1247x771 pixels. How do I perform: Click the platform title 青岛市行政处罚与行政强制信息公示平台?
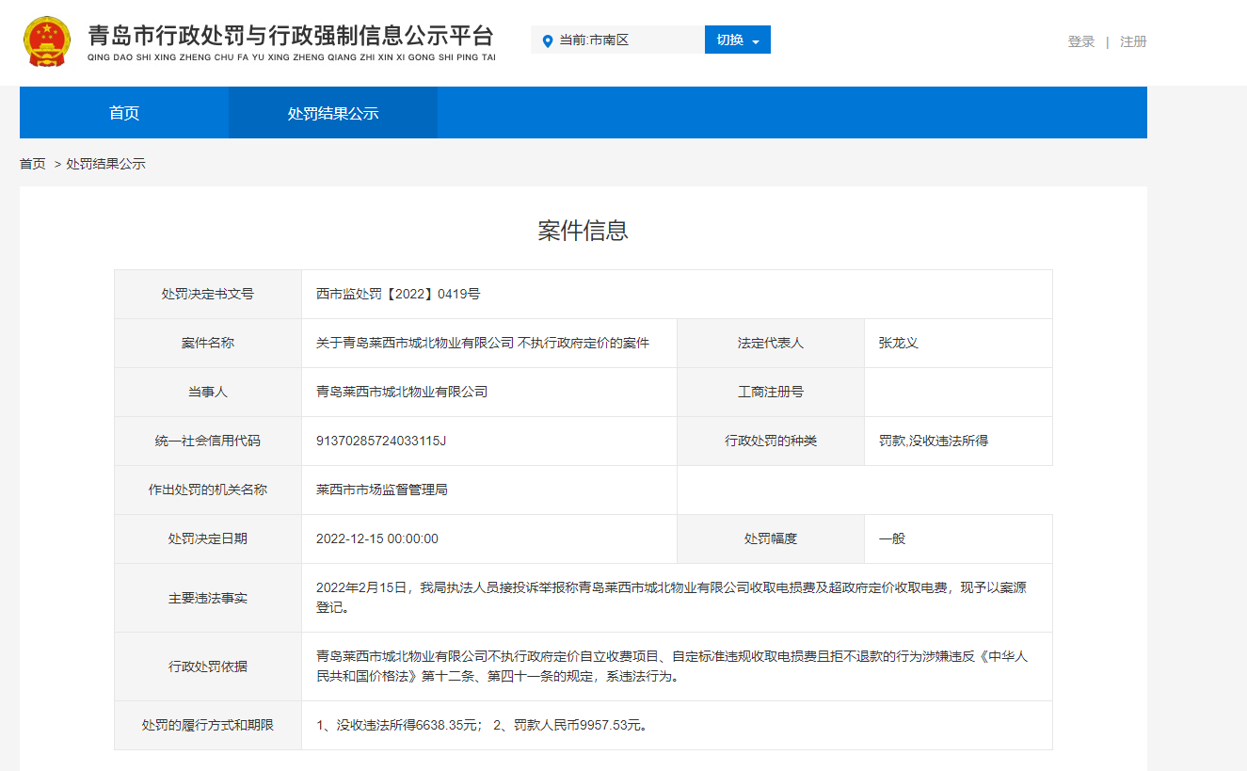[290, 36]
